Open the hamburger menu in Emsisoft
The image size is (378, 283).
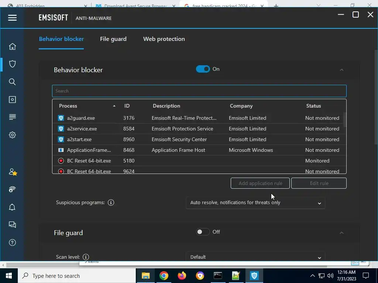pyautogui.click(x=12, y=18)
